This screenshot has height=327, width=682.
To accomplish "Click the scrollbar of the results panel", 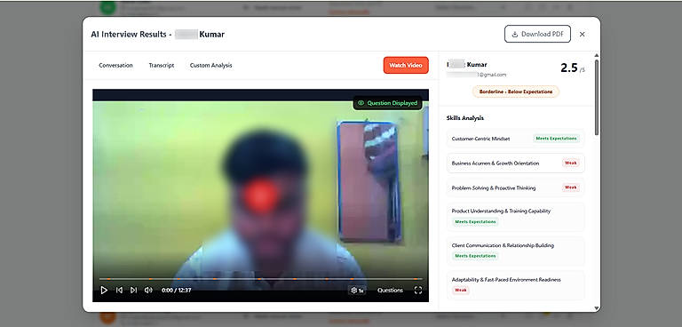I will pos(597,97).
